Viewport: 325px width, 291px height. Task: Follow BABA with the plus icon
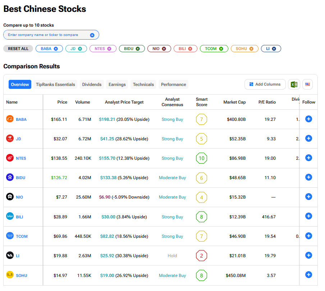click(308, 119)
